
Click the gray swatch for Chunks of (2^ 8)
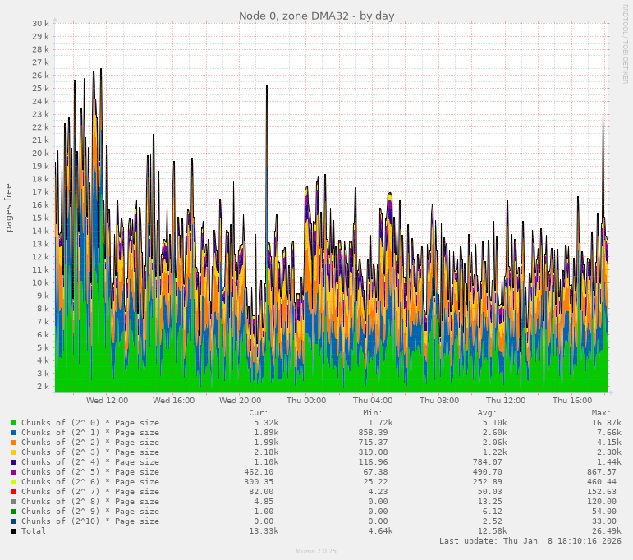14,502
